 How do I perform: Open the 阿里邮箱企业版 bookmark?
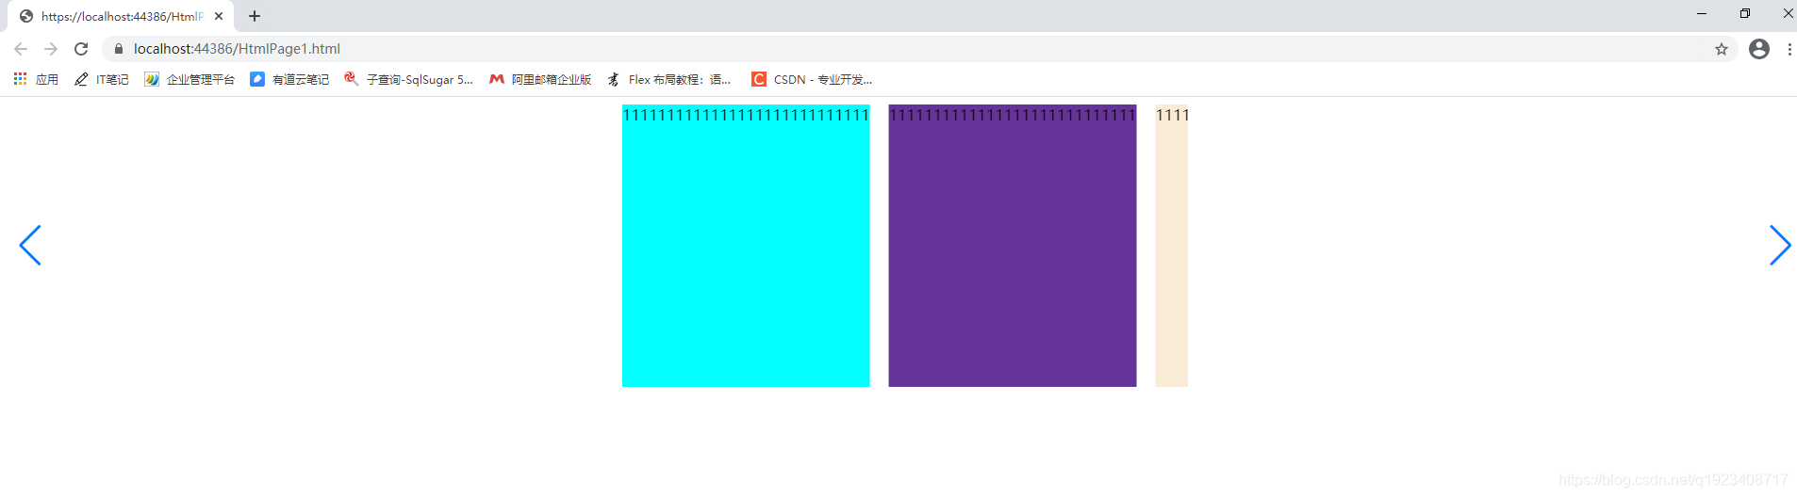(540, 79)
